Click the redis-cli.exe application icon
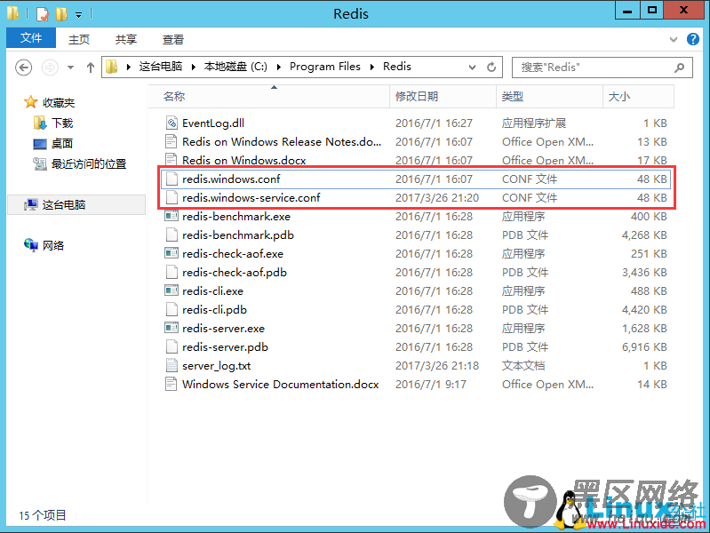710x533 pixels. coord(172,290)
